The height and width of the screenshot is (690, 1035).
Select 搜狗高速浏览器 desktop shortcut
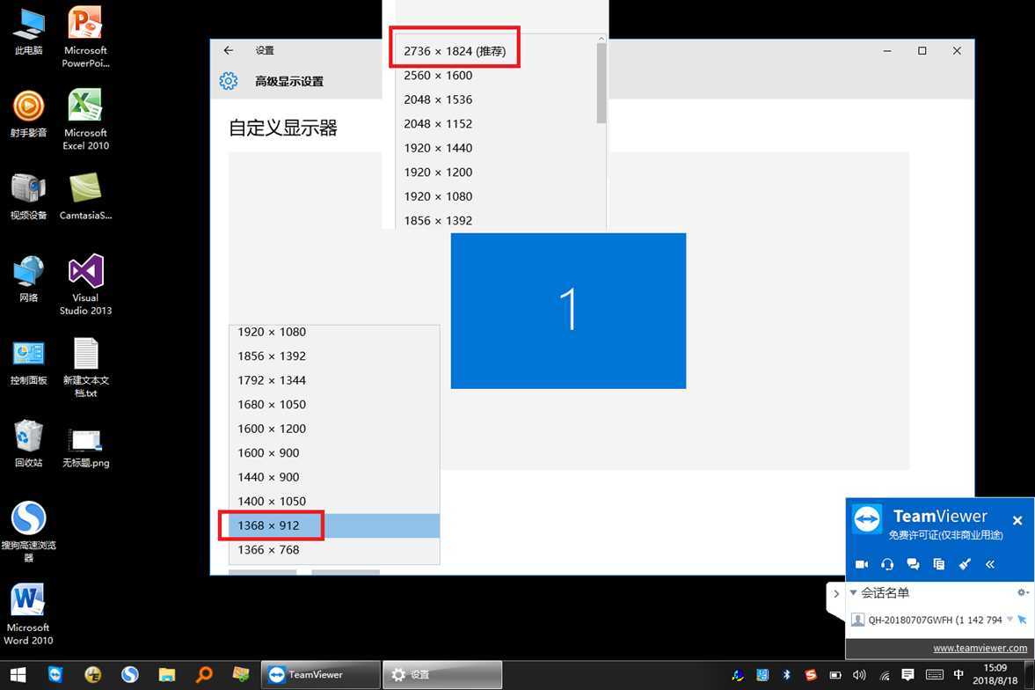point(28,532)
